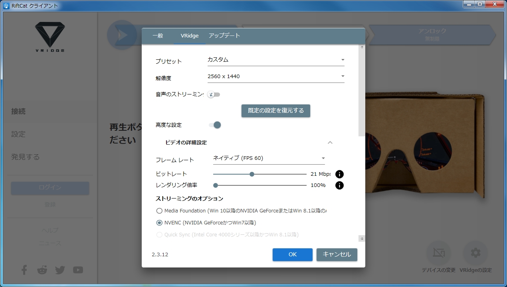Select the NVENC radio option
The width and height of the screenshot is (507, 287).
(159, 222)
